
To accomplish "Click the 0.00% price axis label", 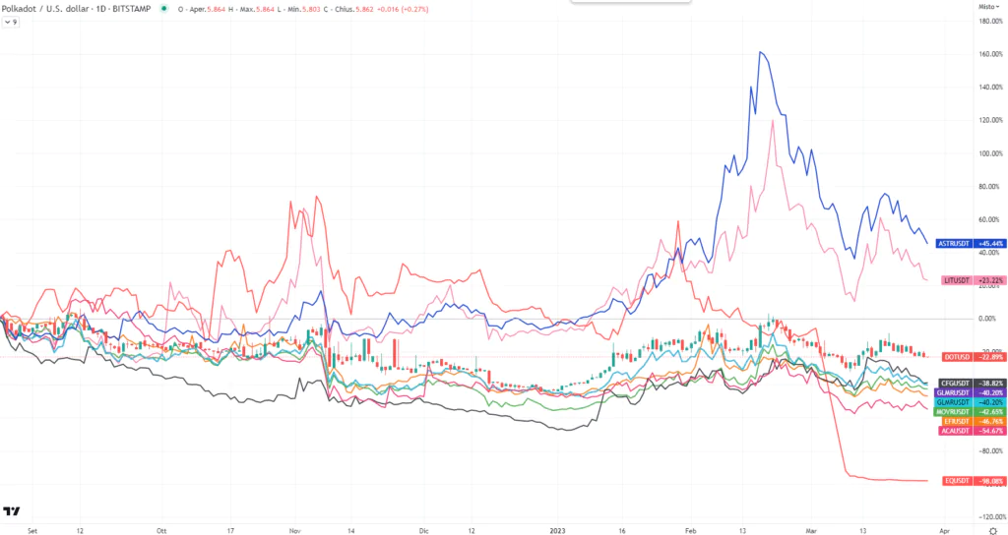I will [x=987, y=319].
